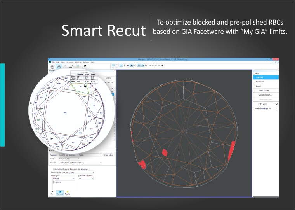
Task: Click the Print Label settings gear
Action: [x=276, y=104]
